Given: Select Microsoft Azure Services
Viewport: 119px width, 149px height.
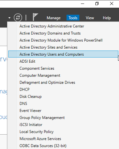Looking at the screenshot, I should pos(40,139).
